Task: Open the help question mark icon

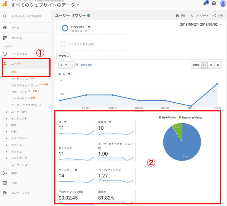Action: [x=214, y=4]
